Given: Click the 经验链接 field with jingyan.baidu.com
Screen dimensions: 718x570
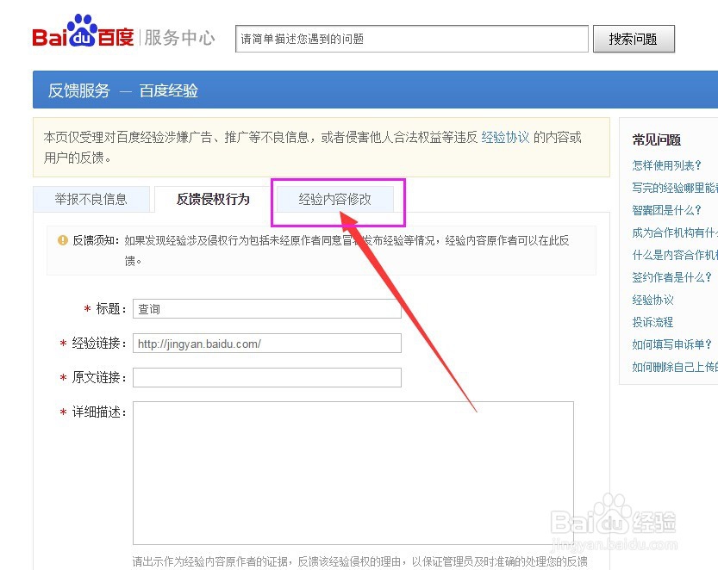Looking at the screenshot, I should 267,343.
